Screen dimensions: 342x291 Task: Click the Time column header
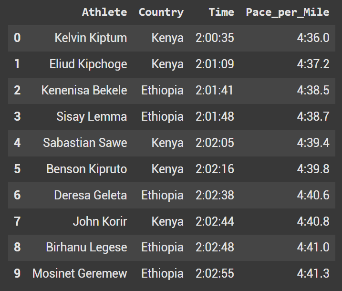(x=221, y=12)
